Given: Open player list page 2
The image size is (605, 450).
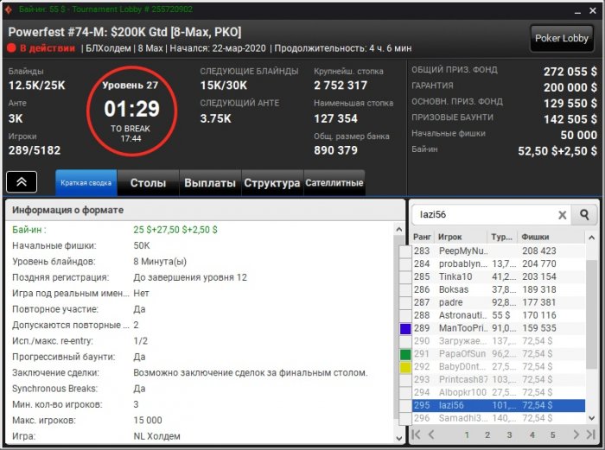Looking at the screenshot, I should point(487,435).
